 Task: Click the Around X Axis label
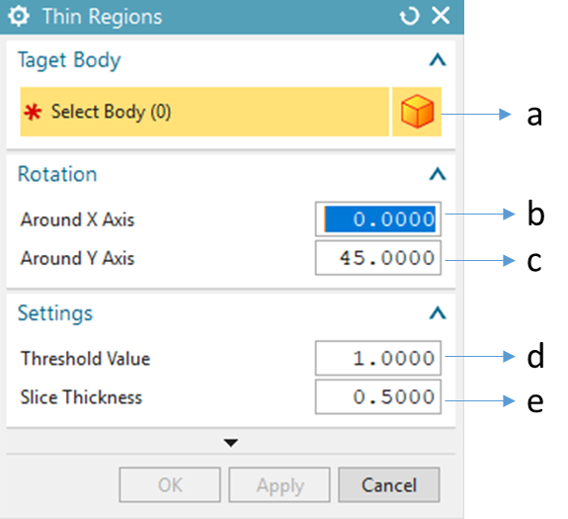pos(77,219)
